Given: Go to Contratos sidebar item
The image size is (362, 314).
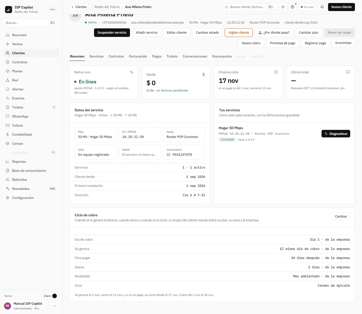Looking at the screenshot, I should coord(31,62).
